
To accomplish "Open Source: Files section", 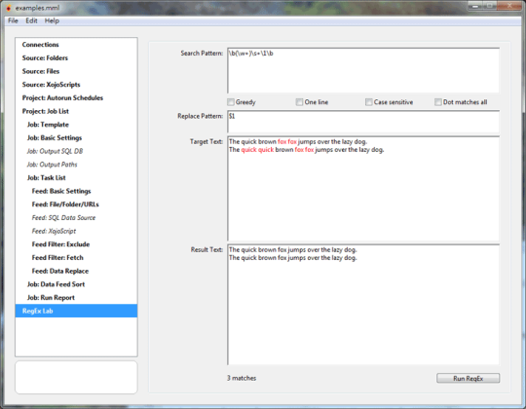I will (x=76, y=71).
